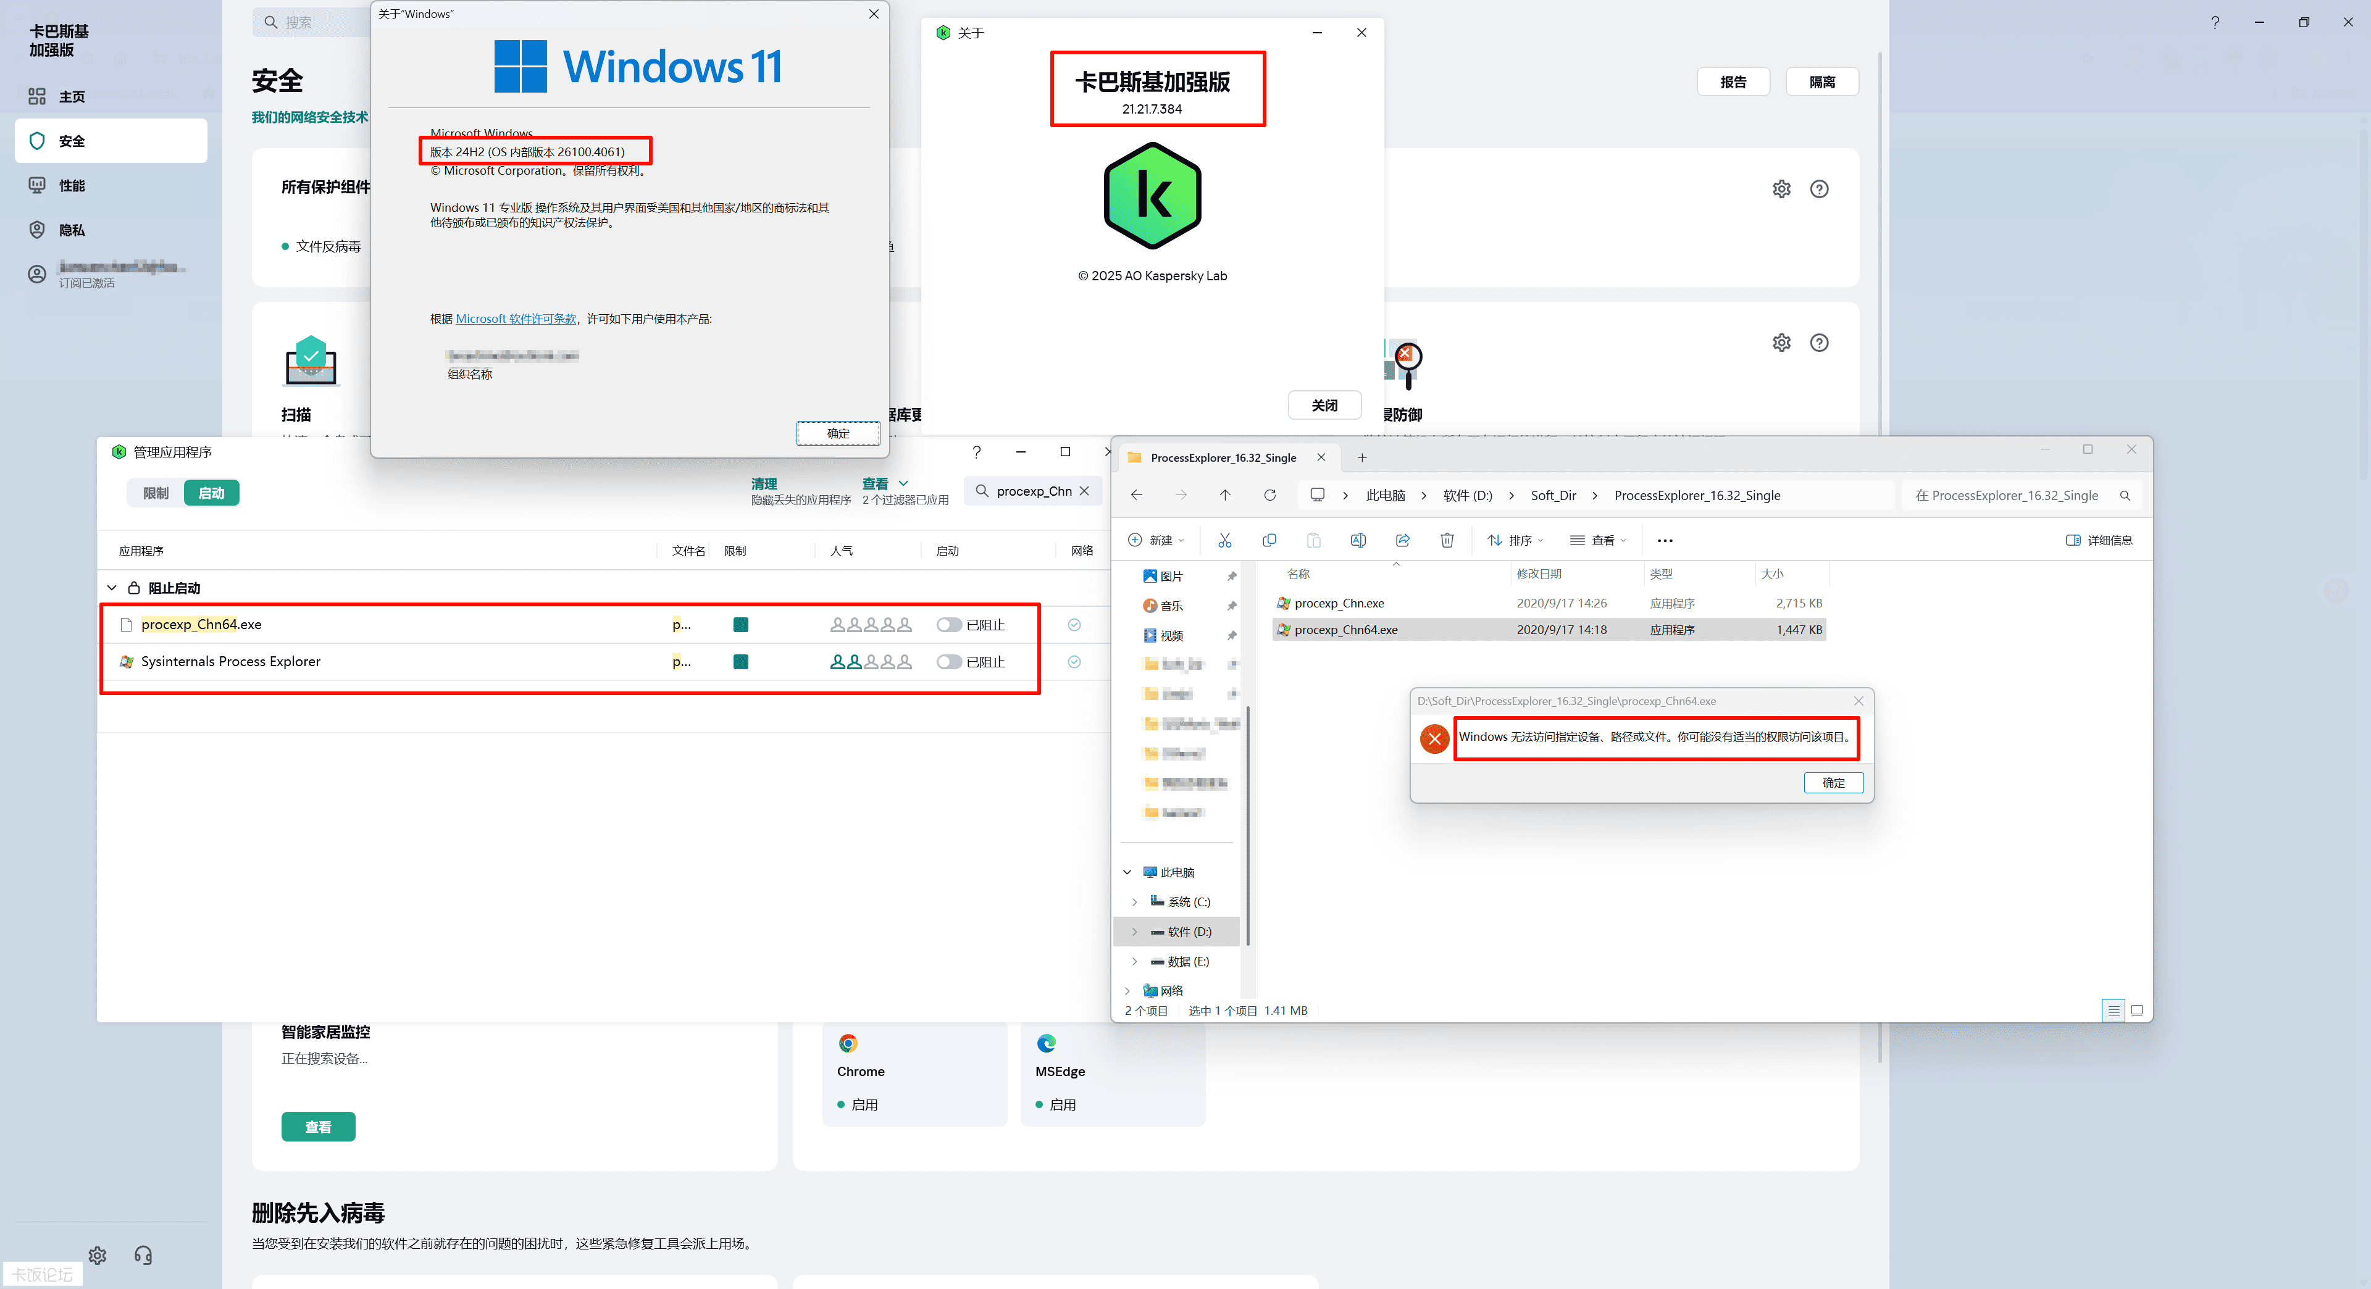The width and height of the screenshot is (2371, 1289).
Task: Open more options ellipsis in Explorer
Action: tap(1665, 540)
